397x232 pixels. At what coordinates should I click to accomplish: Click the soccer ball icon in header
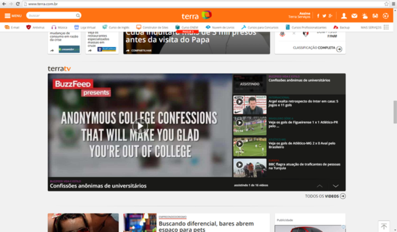(385, 16)
